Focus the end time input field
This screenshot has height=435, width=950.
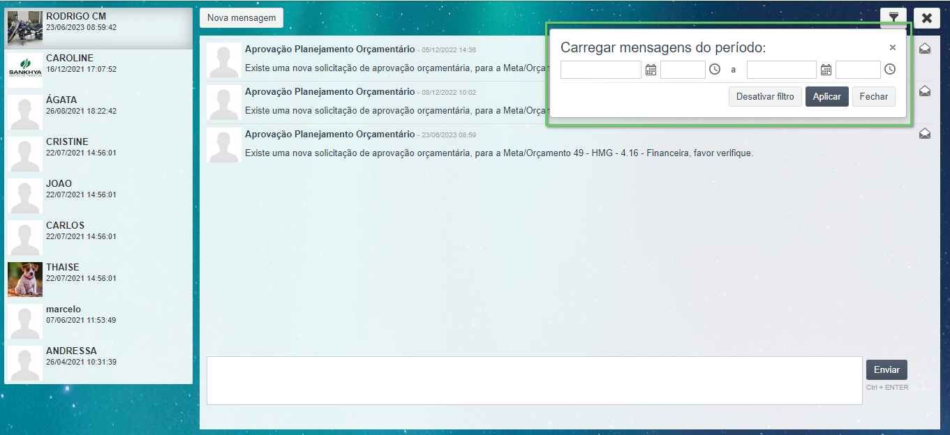coord(858,70)
